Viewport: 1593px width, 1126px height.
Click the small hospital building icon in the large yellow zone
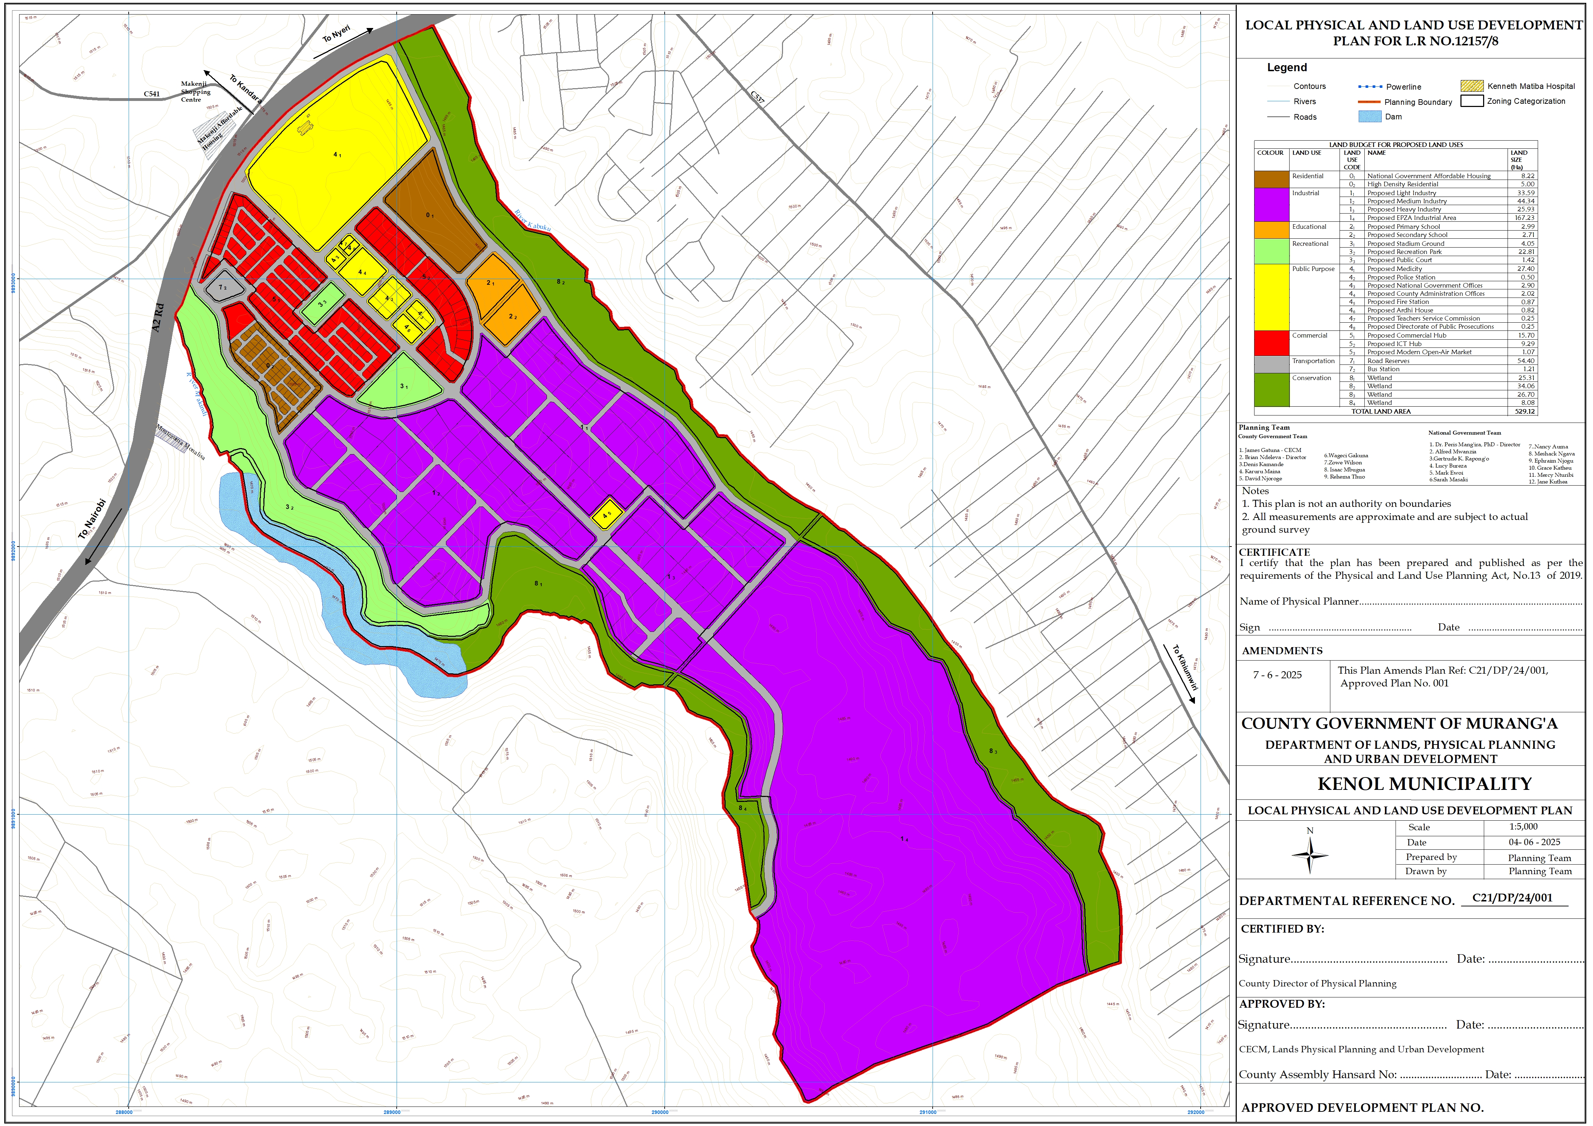click(x=304, y=128)
